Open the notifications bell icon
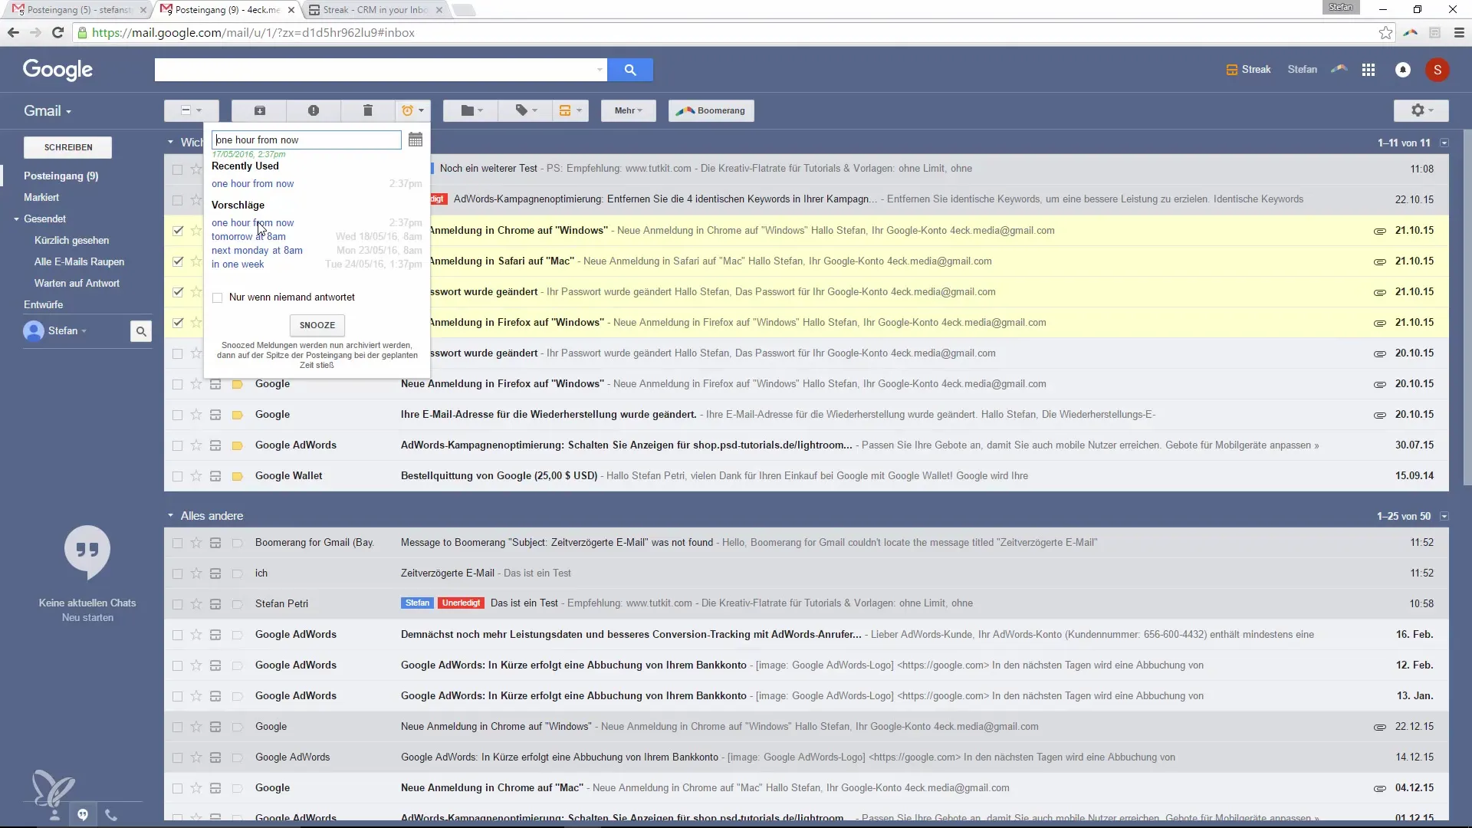The height and width of the screenshot is (828, 1472). point(1403,70)
